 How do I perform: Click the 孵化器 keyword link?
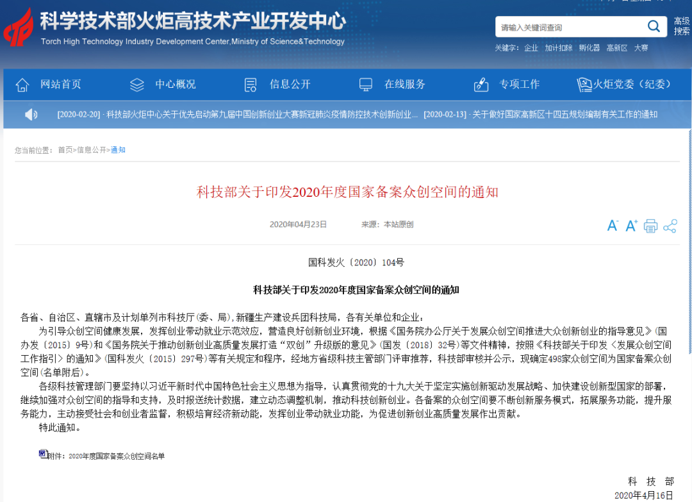[589, 47]
